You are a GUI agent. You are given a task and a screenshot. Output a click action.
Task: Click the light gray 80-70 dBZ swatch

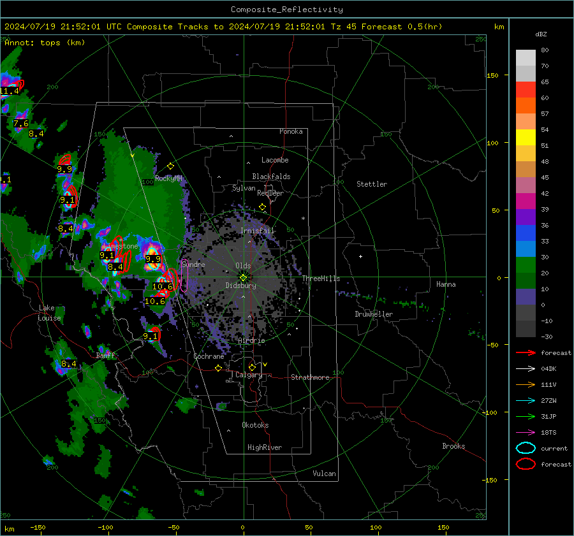click(x=526, y=58)
